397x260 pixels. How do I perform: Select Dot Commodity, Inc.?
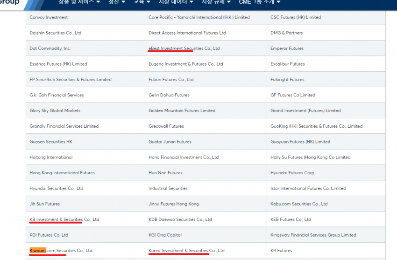click(x=50, y=48)
